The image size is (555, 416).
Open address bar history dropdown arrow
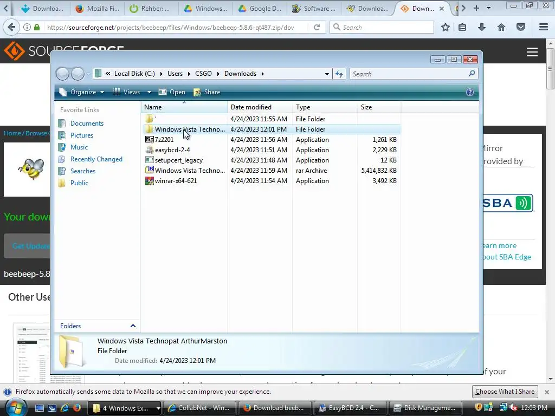tap(327, 74)
